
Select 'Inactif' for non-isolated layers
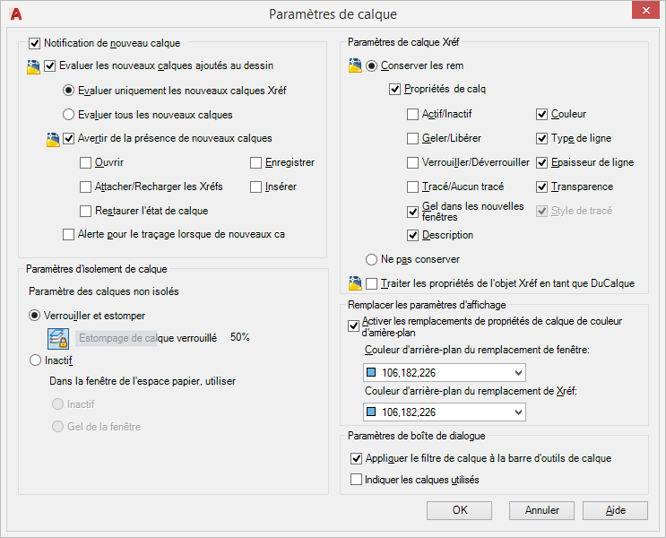(36, 360)
